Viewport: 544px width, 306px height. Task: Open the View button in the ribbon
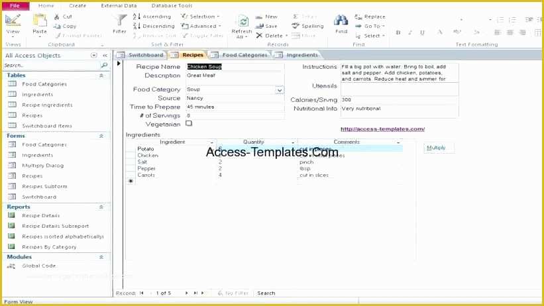coord(13,25)
